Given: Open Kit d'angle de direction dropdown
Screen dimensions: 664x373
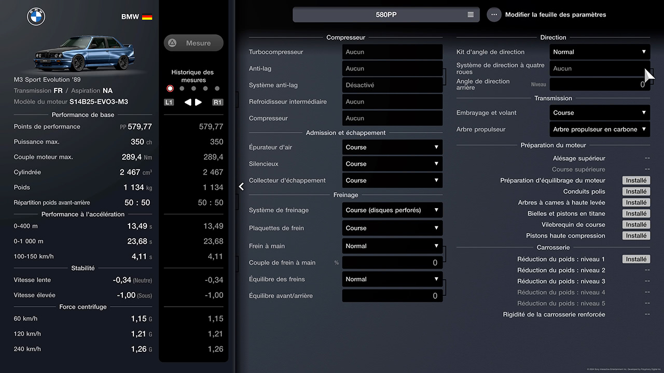Looking at the screenshot, I should coord(600,52).
